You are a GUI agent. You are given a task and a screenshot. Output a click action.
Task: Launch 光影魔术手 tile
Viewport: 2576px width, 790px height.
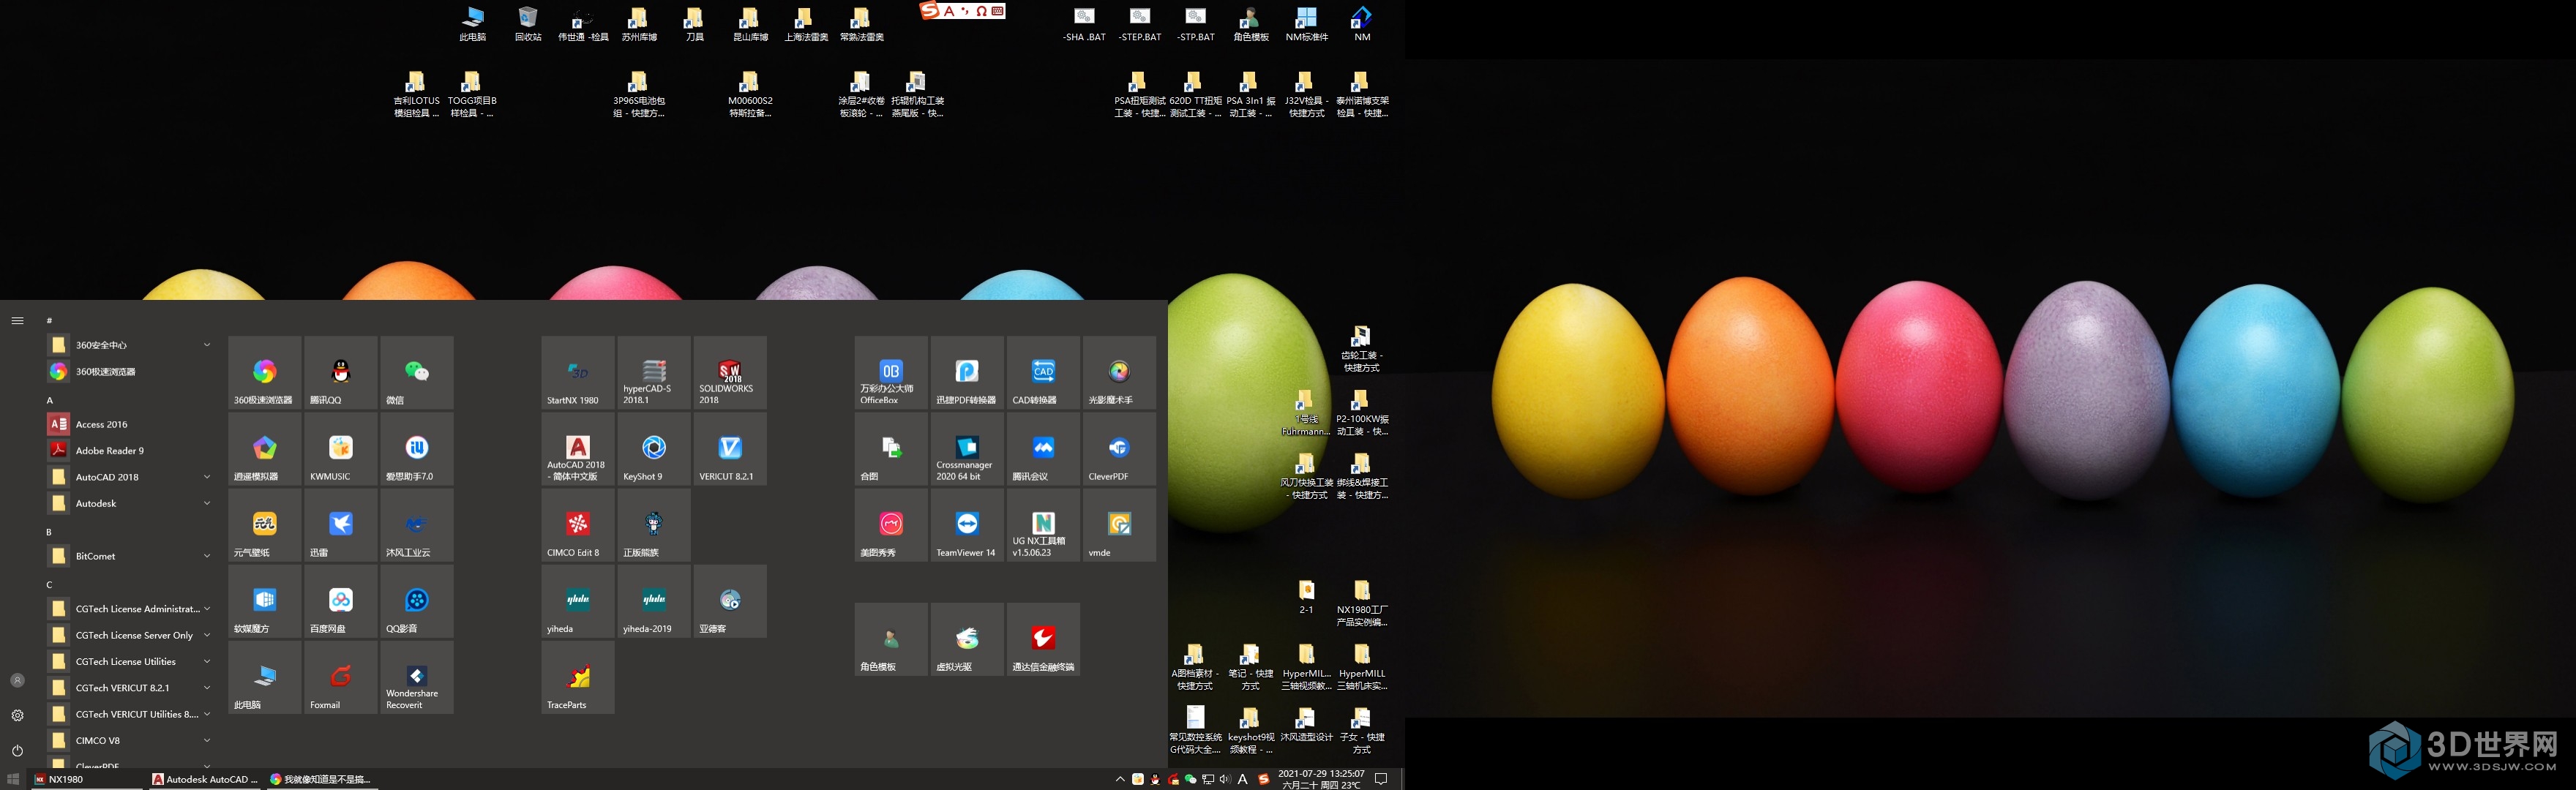(x=1119, y=372)
